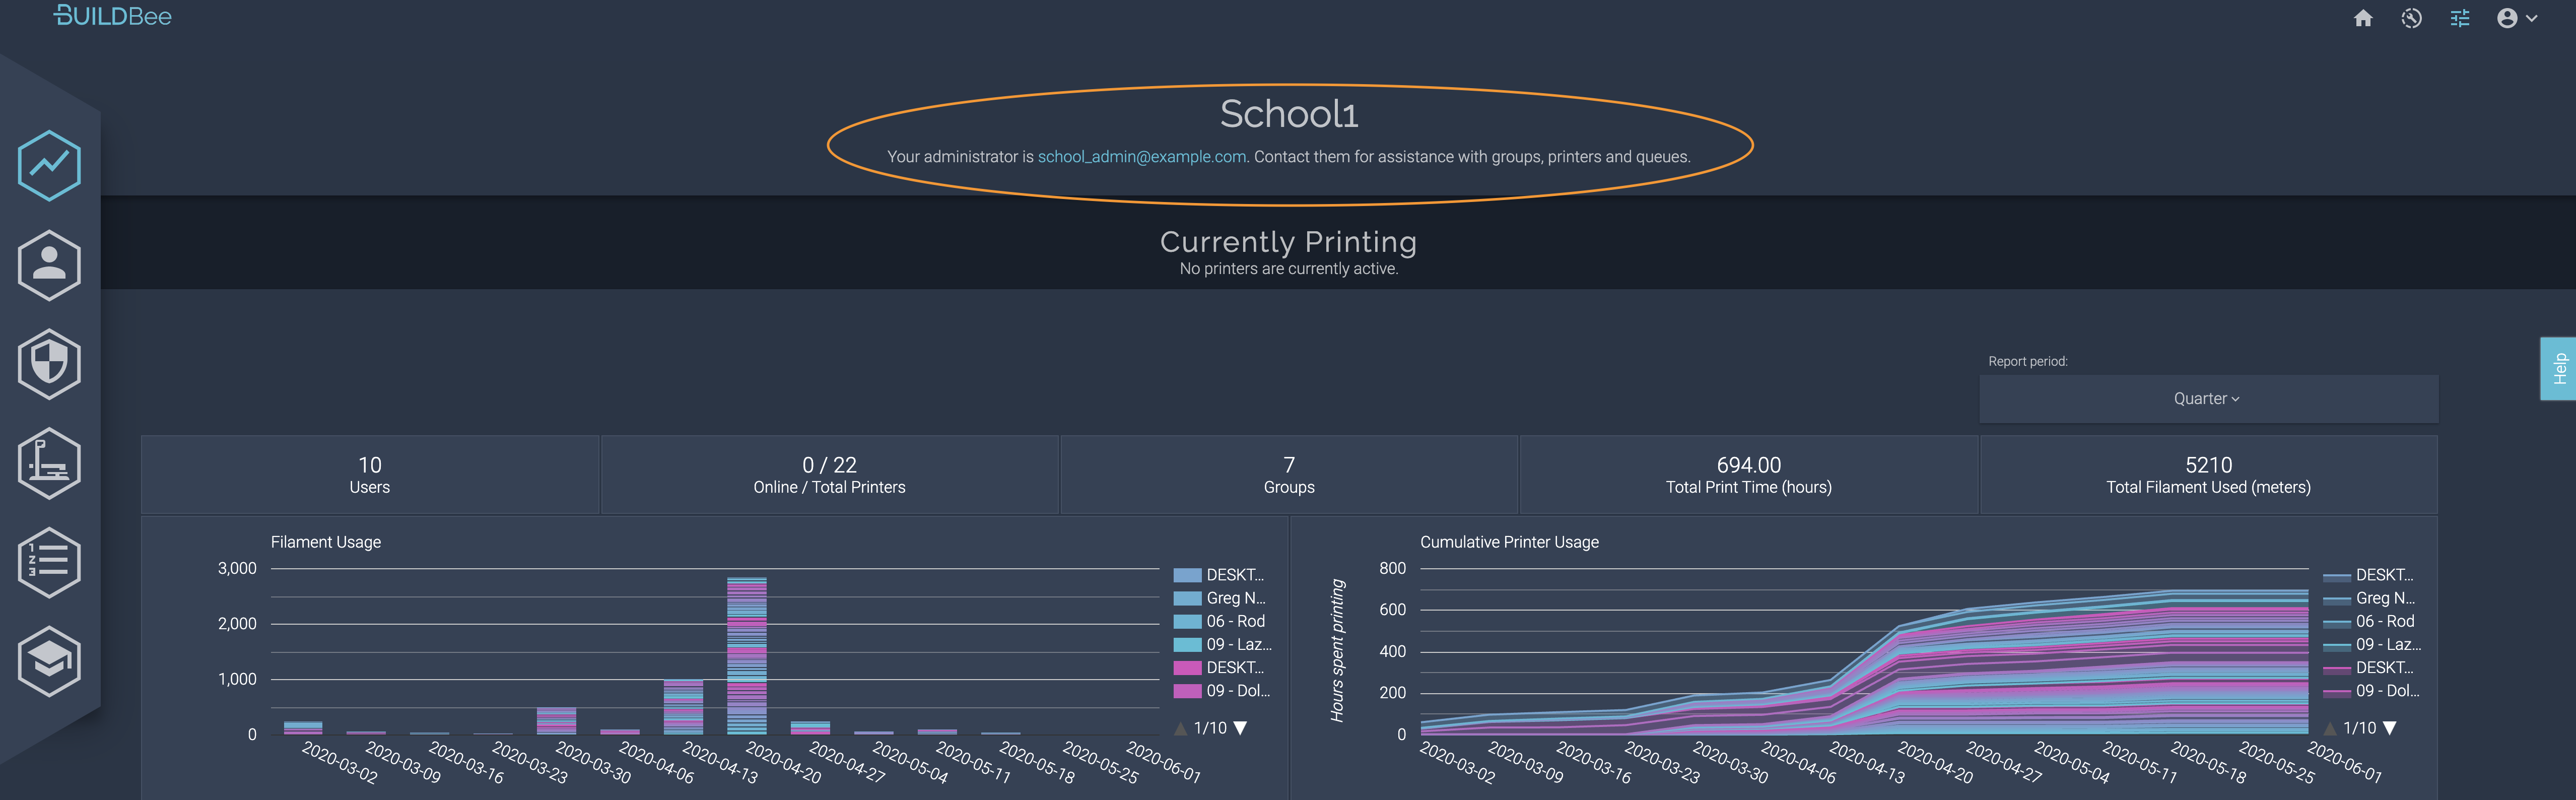Click the 2020-06-01 label in Filament Usage

[1163, 762]
